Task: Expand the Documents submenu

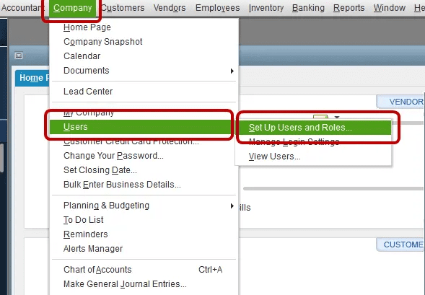Action: tap(144, 71)
